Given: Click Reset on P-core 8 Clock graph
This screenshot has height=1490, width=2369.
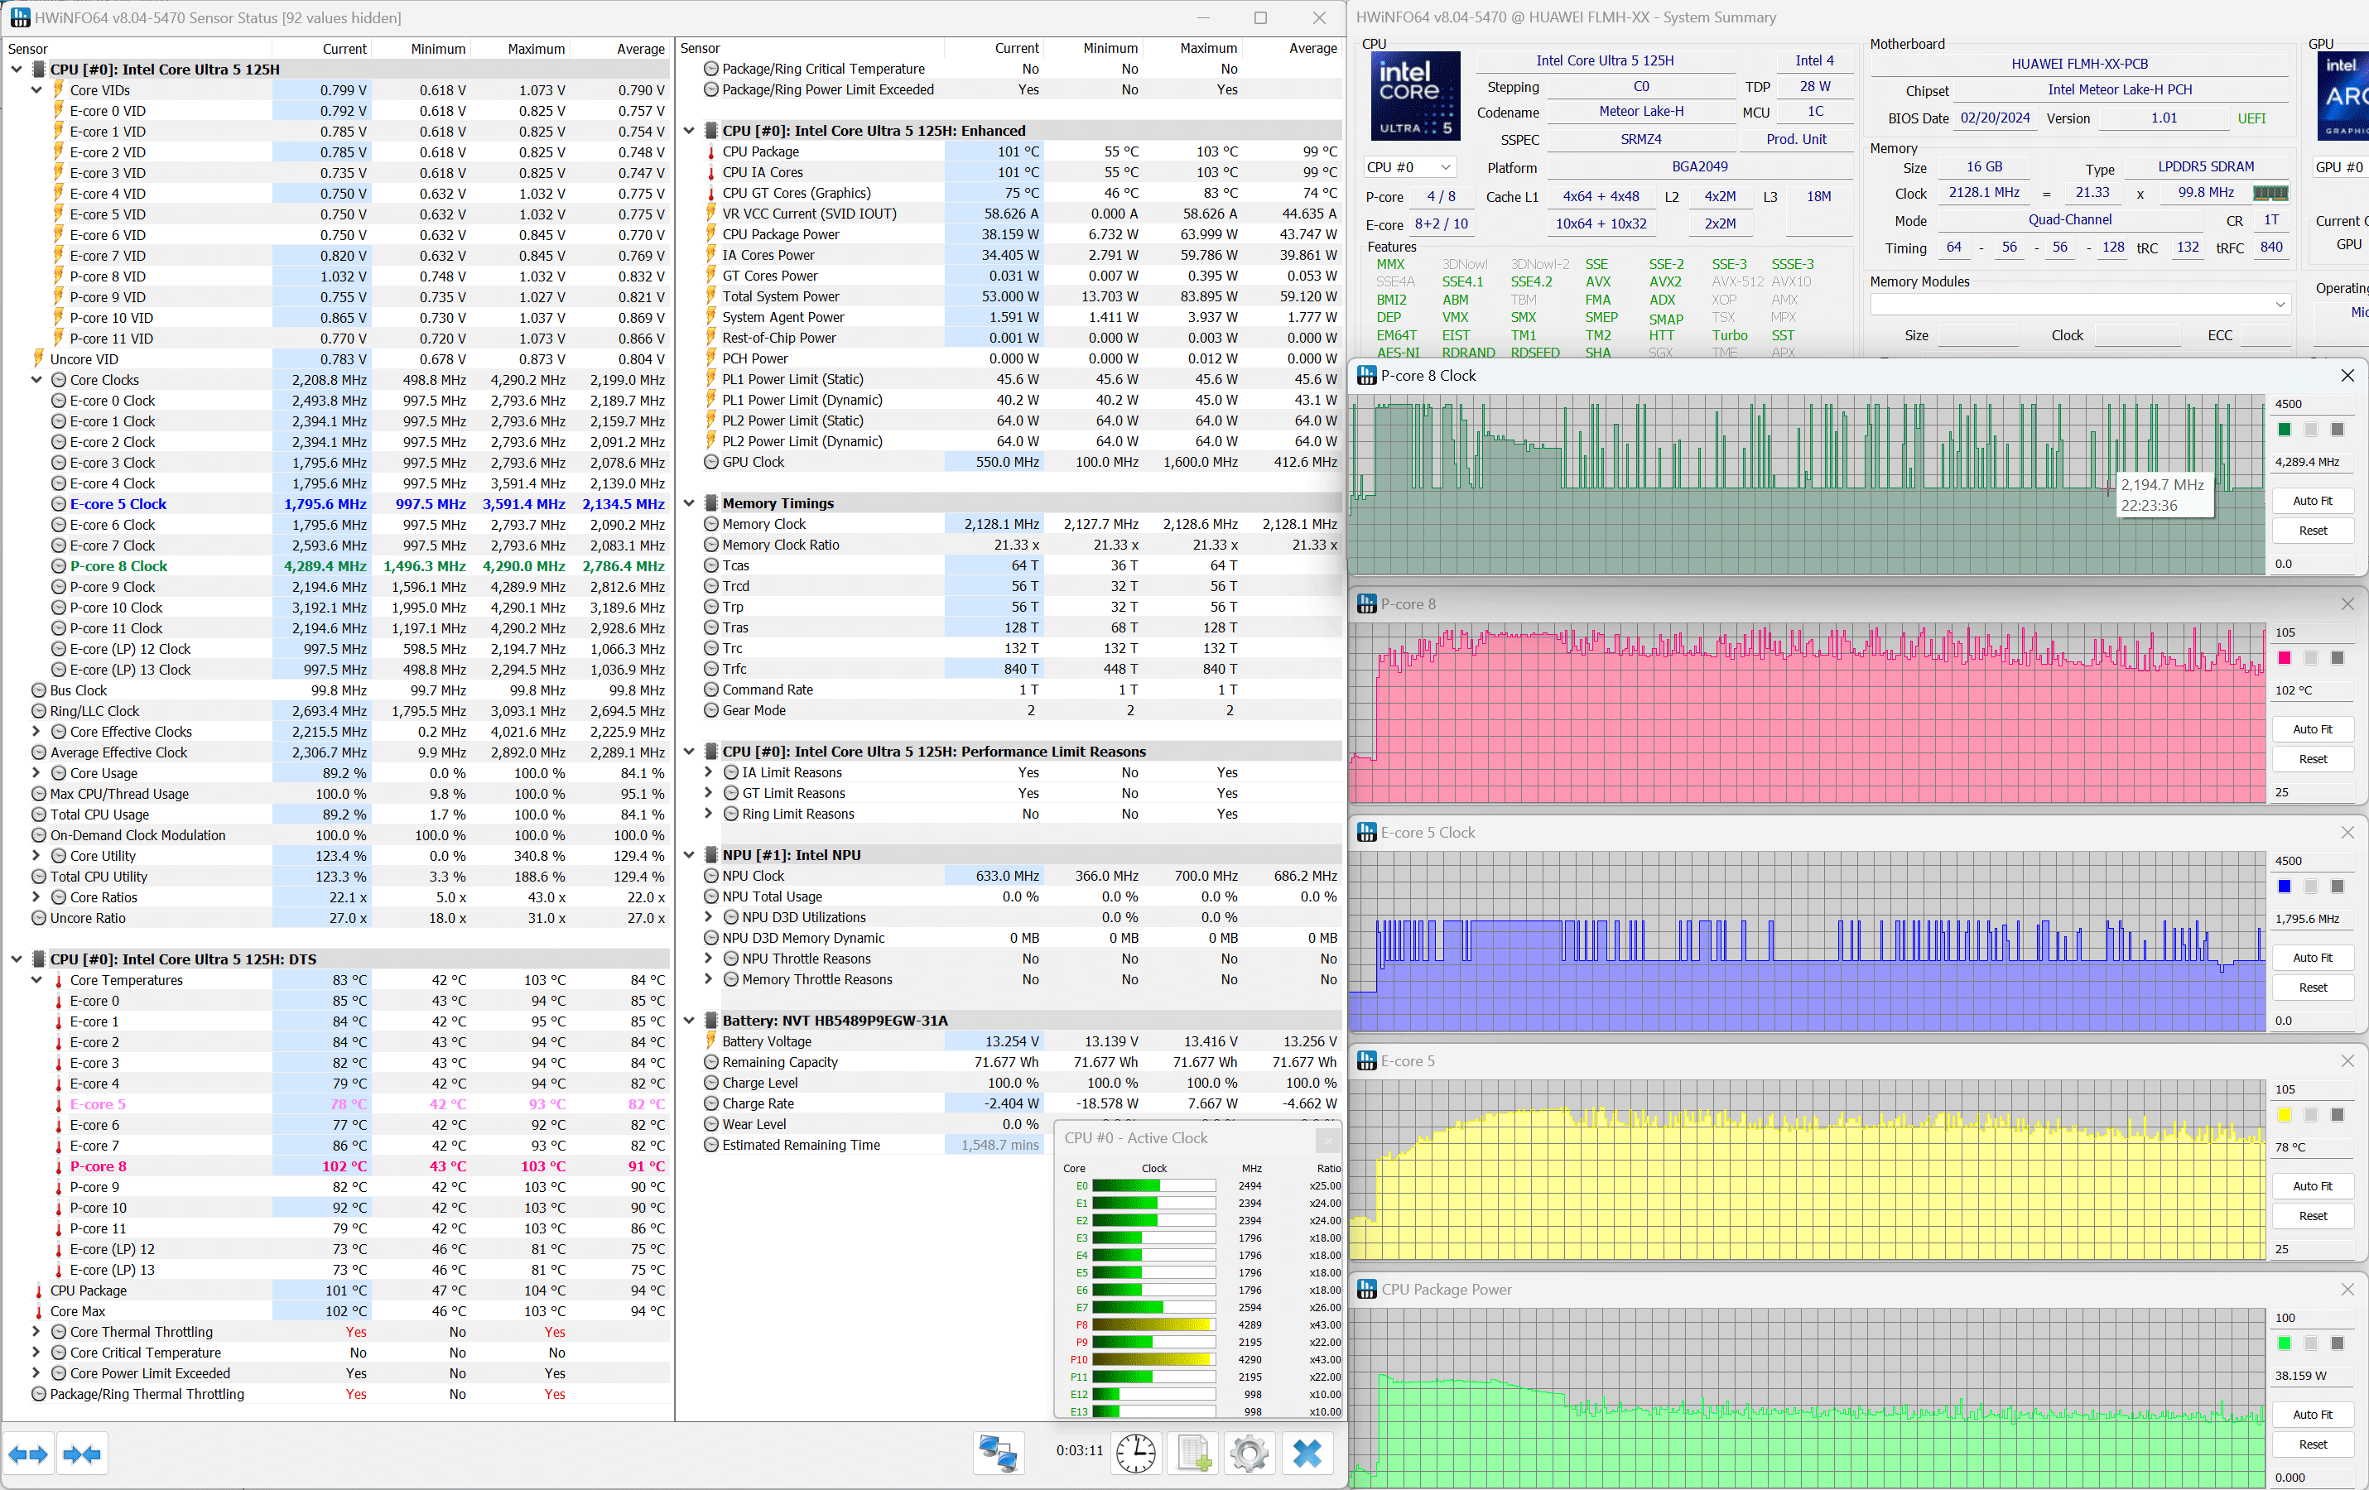Looking at the screenshot, I should point(2312,530).
